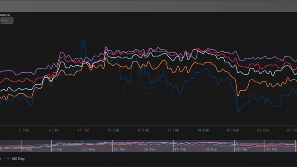This screenshot has height=167, width=297.
Task: Select 23. Feb in the navigator strip
Action: (272, 149)
